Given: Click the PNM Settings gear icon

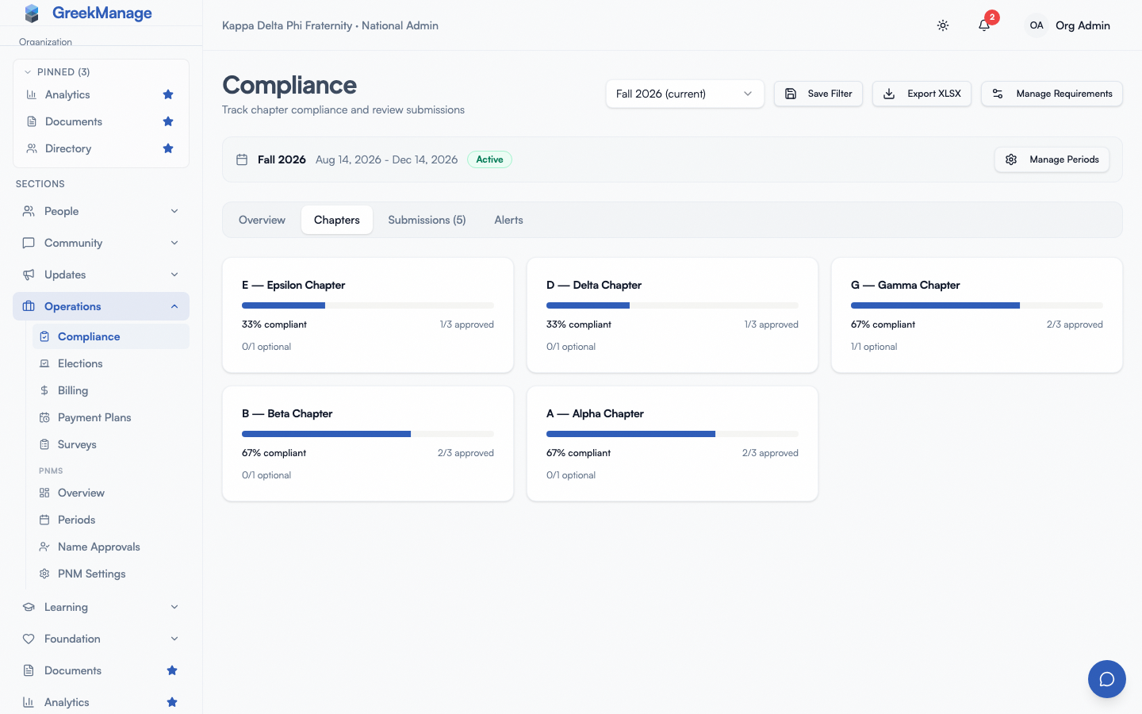Looking at the screenshot, I should 44,574.
